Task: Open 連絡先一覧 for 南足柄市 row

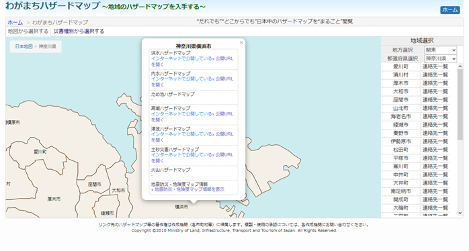Action: point(435,191)
